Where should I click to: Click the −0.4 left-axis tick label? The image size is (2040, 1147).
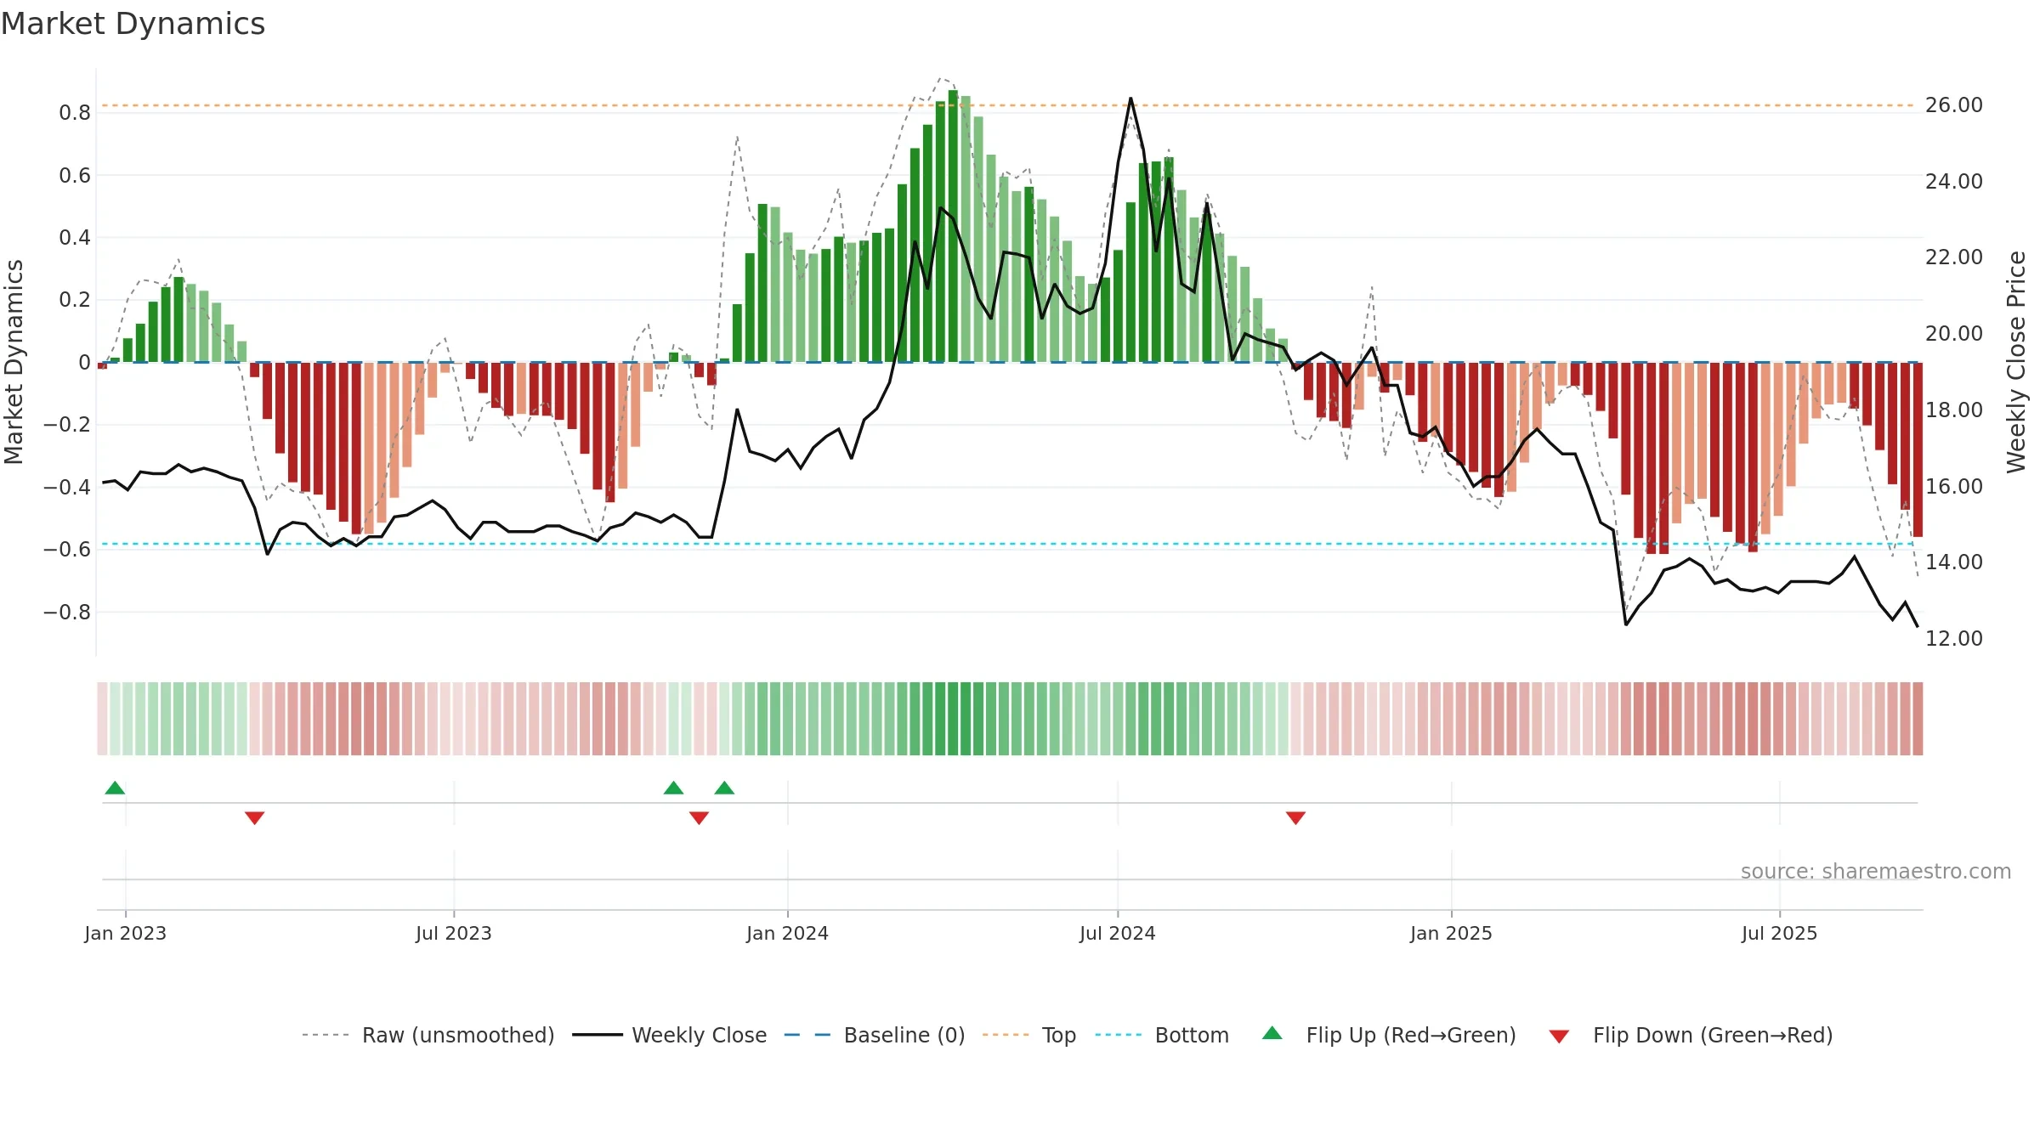click(66, 487)
